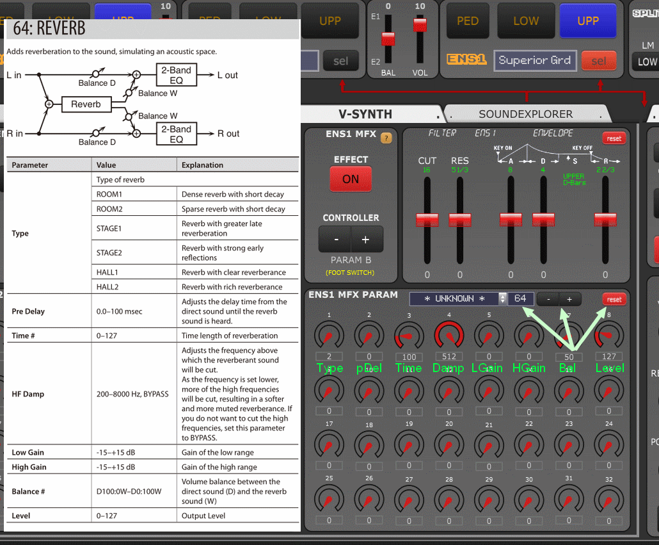Click parameter knob 29

489,500
